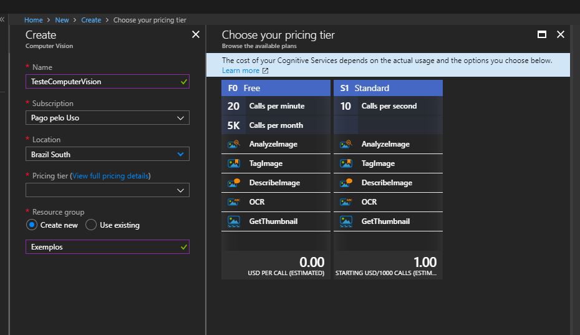
Task: Click AnalyzeImage icon in Standard tier
Action: [346, 144]
